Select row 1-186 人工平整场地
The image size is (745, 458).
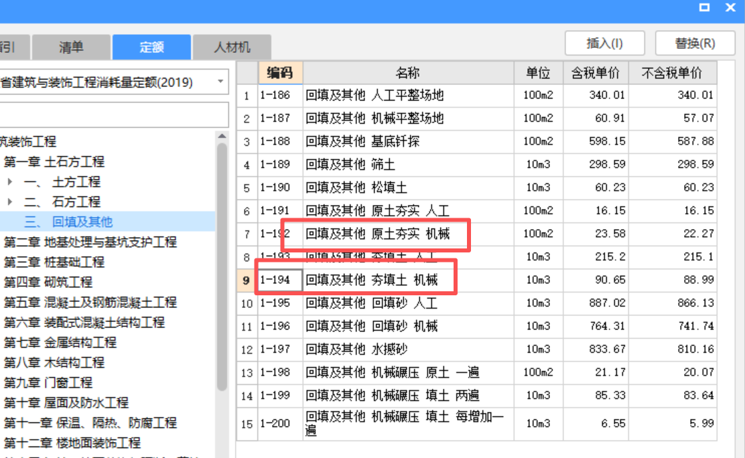[402, 95]
